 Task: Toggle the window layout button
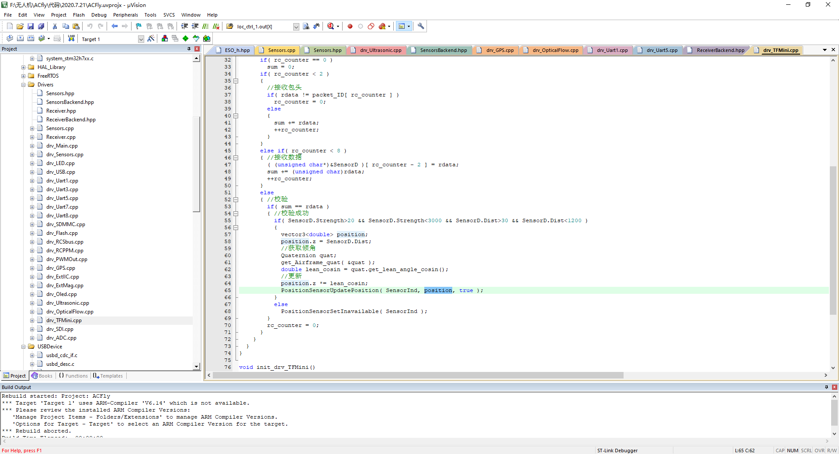coord(402,26)
